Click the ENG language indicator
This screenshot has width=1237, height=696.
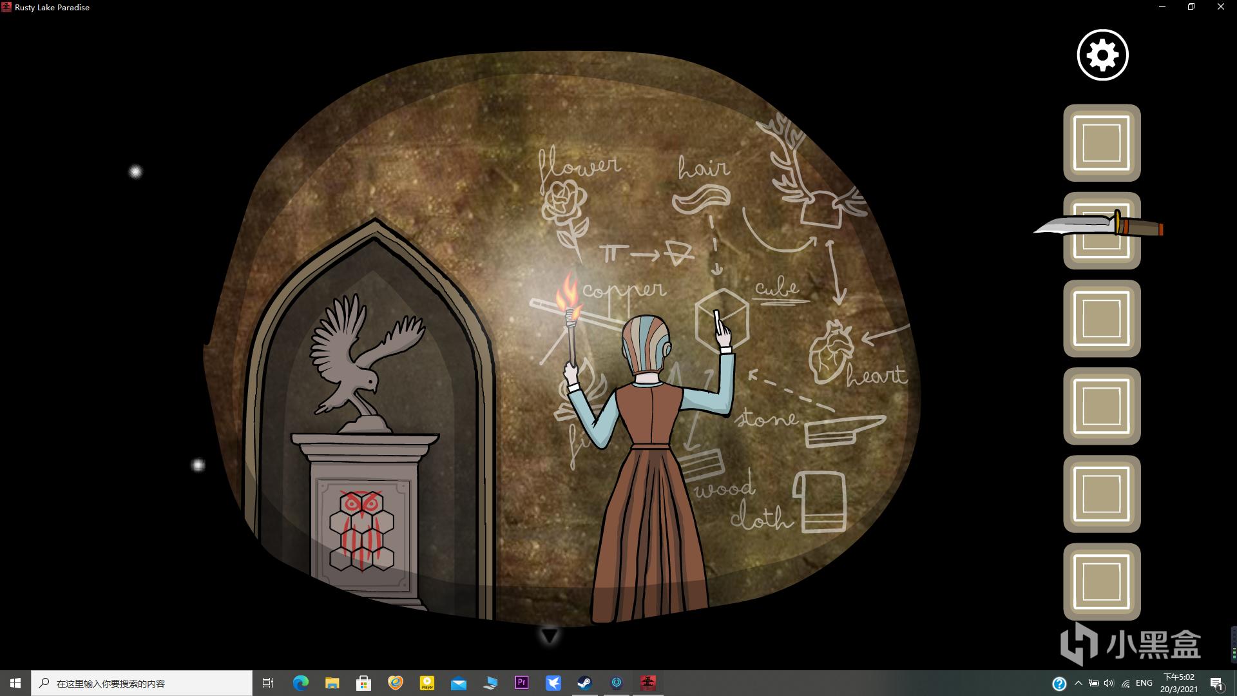point(1144,683)
